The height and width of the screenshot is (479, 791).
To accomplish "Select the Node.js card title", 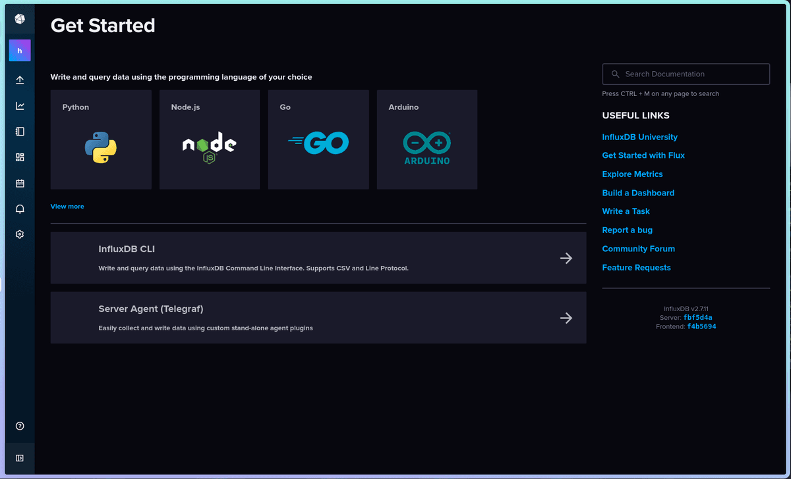I will pos(185,107).
